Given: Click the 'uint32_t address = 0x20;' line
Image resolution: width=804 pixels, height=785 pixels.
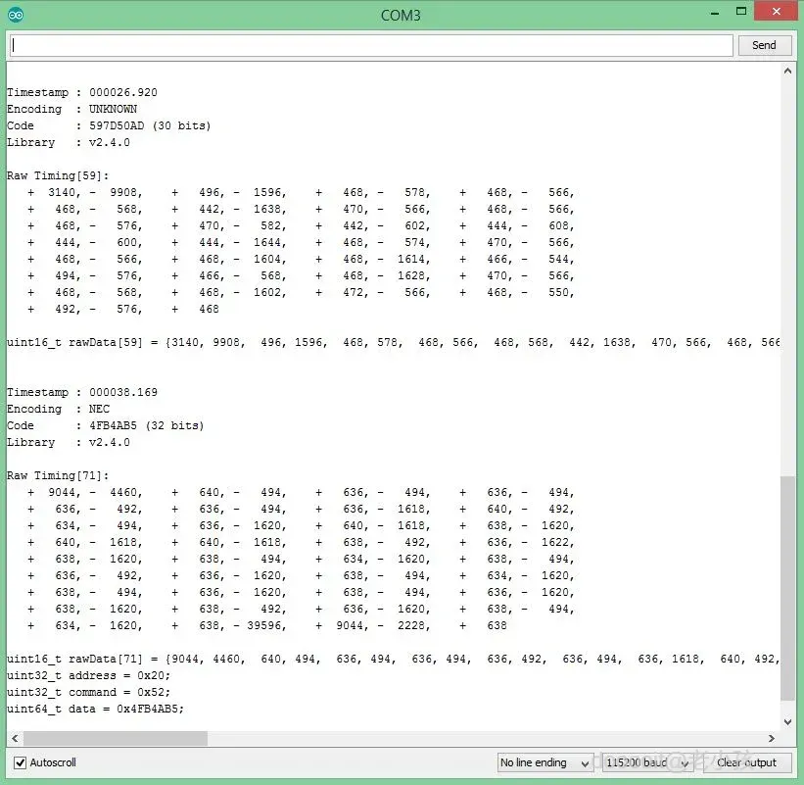Looking at the screenshot, I should 88,675.
